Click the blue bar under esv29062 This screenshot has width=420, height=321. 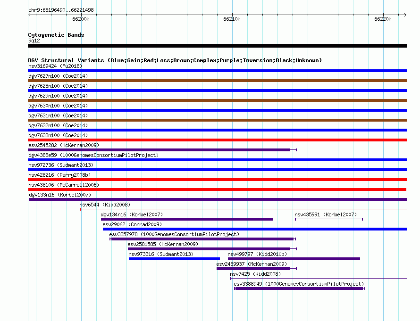coord(255,229)
